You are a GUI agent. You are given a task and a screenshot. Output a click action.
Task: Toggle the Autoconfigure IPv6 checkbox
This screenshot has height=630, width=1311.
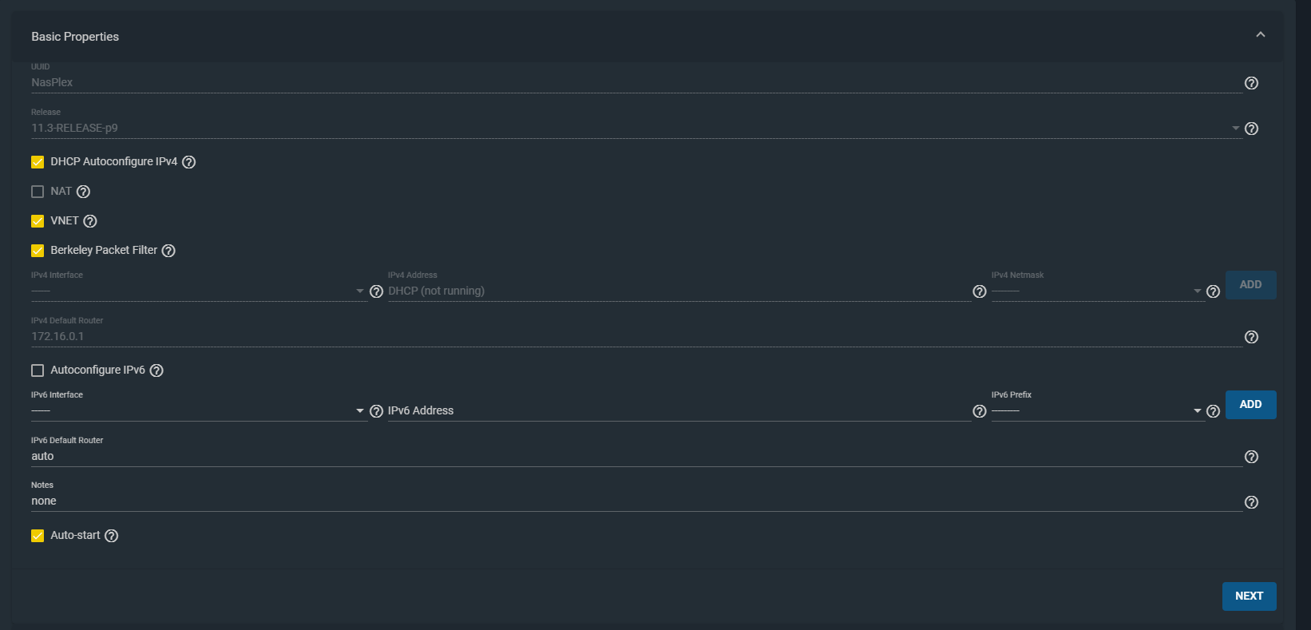click(x=38, y=370)
